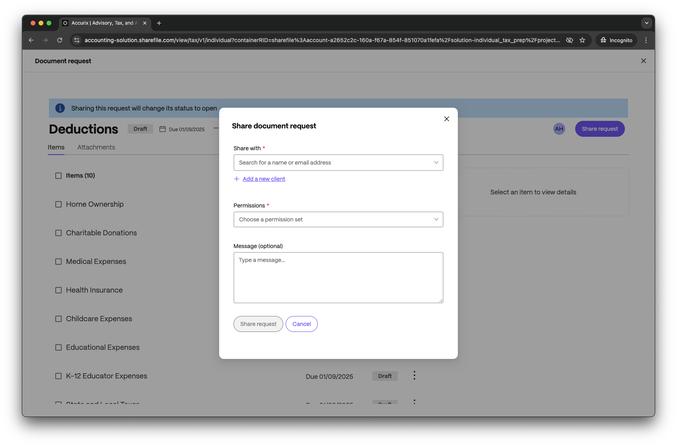
Task: Check the Health Insurance checkbox
Action: pos(58,290)
